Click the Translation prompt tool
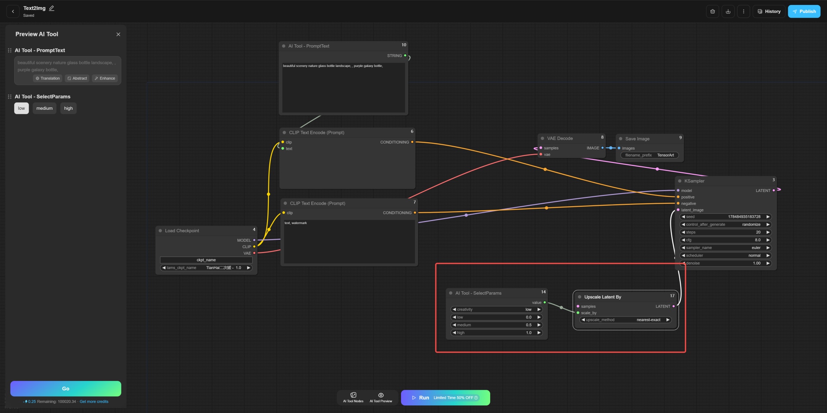 point(48,78)
